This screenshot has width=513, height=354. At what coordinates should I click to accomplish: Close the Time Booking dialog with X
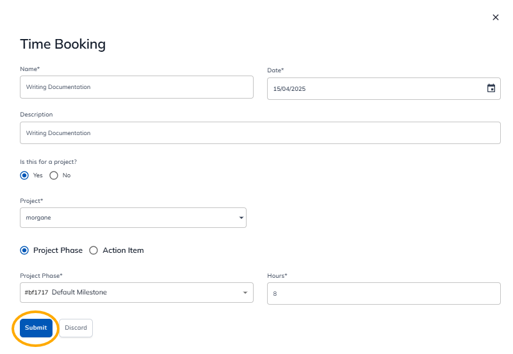[495, 17]
